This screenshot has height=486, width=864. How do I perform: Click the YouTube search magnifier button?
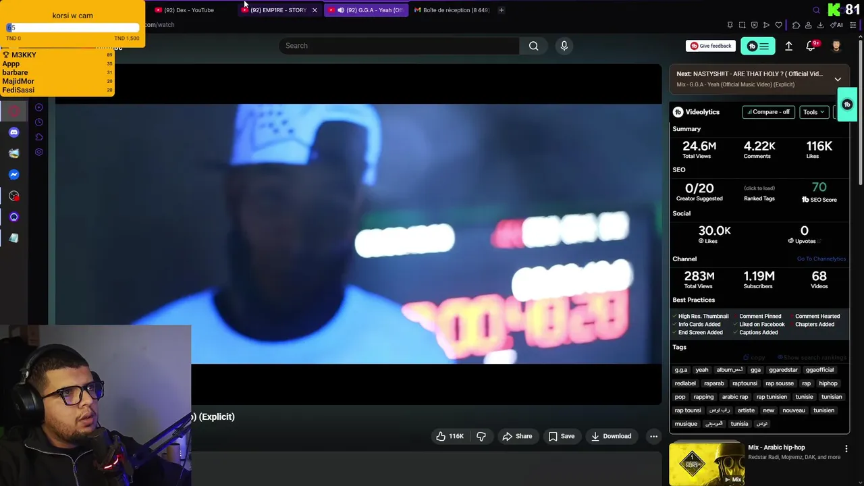tap(533, 46)
